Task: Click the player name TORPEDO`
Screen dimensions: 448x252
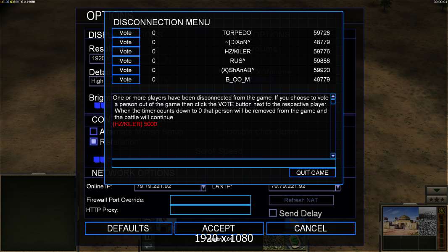Action: pyautogui.click(x=237, y=33)
